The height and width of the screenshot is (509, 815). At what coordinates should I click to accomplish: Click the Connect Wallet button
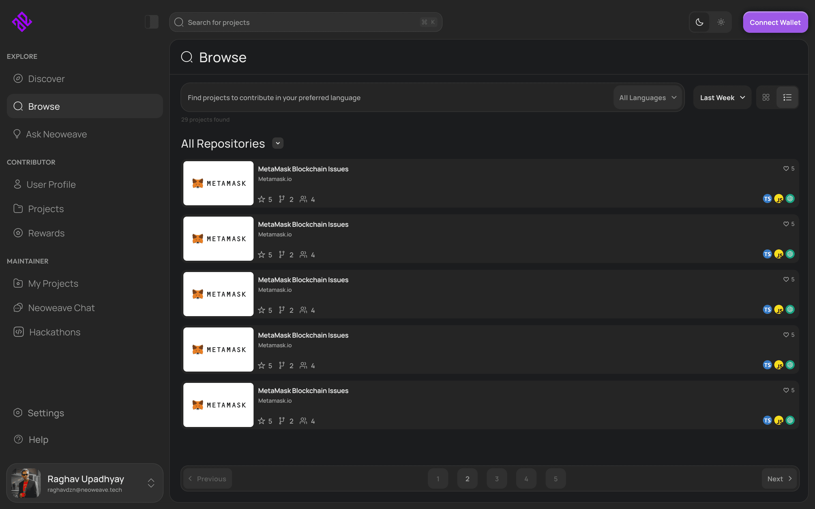tap(775, 22)
